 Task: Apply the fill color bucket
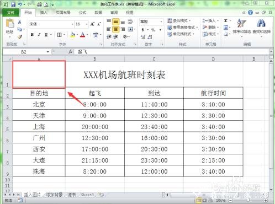(73, 35)
